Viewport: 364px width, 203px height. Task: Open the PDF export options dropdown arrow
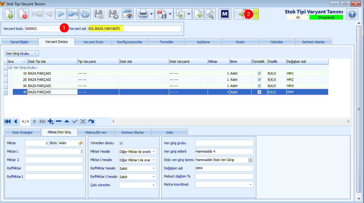[x=170, y=14]
